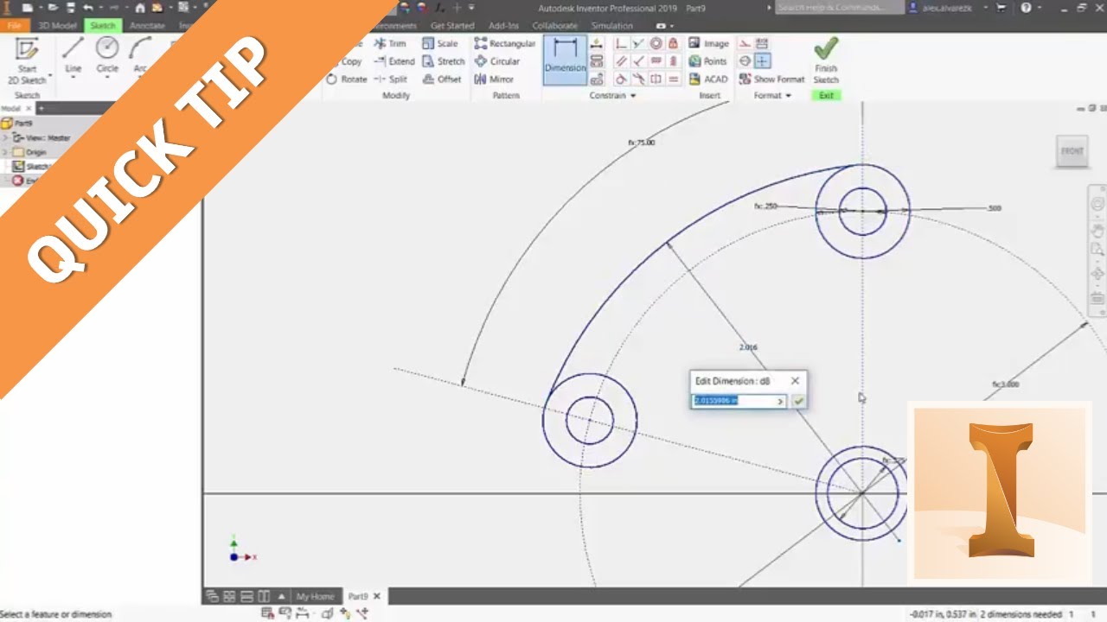The height and width of the screenshot is (622, 1107).
Task: Open the Get Started tab
Action: point(452,26)
